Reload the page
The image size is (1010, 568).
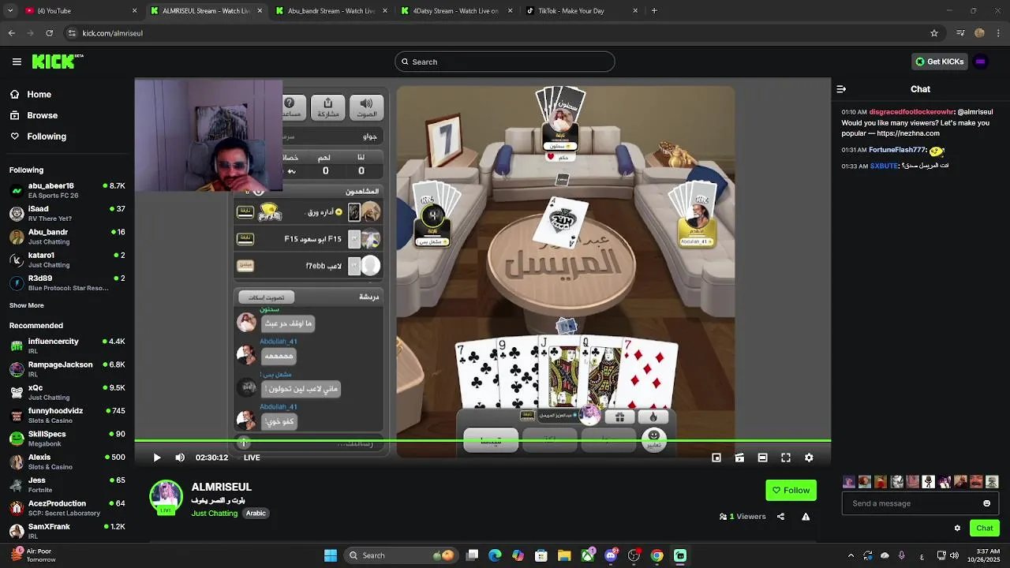(x=50, y=33)
